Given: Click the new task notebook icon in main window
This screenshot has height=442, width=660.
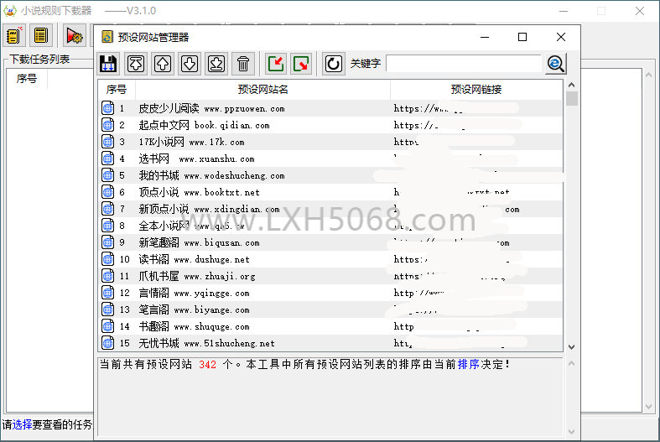Looking at the screenshot, I should coord(14,35).
